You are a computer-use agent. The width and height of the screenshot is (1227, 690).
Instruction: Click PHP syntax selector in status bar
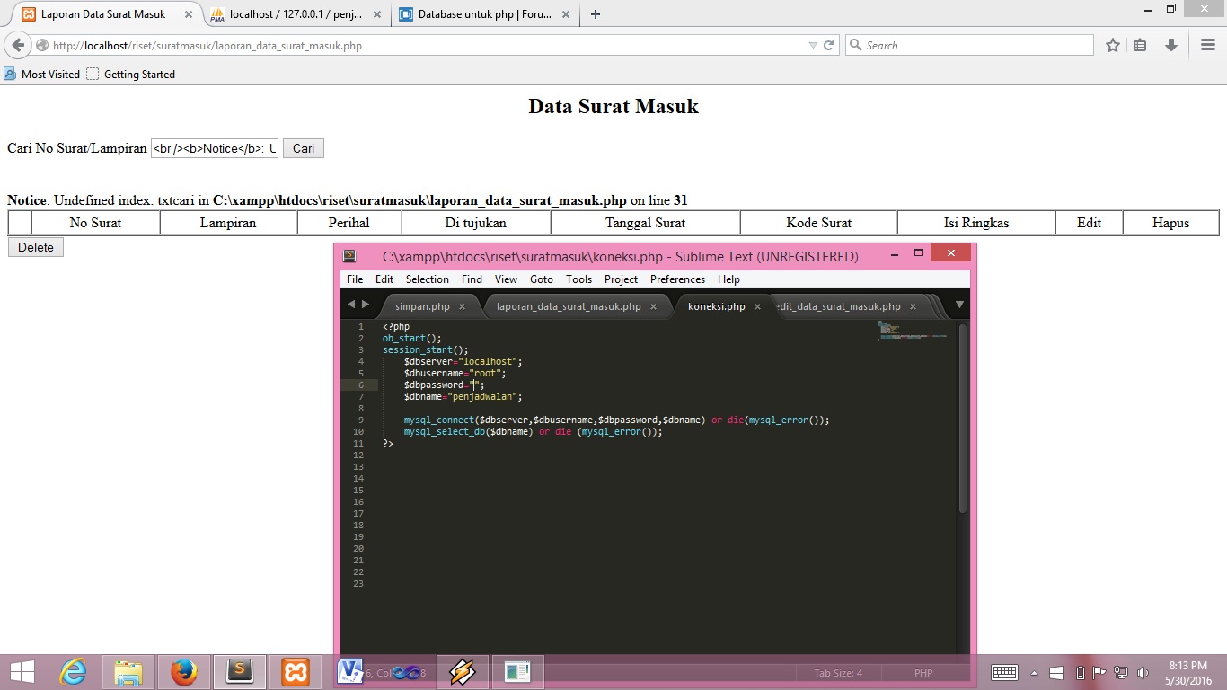923,673
